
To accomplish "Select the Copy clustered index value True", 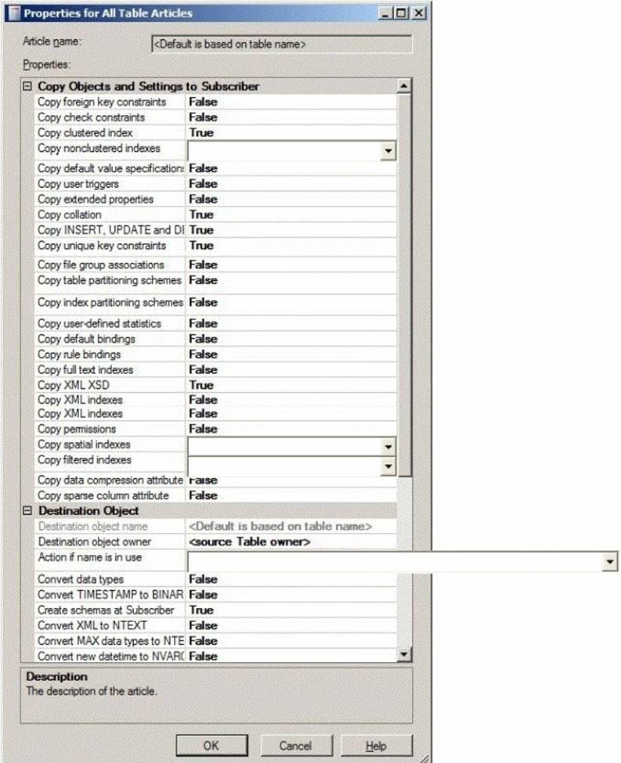I will [201, 133].
